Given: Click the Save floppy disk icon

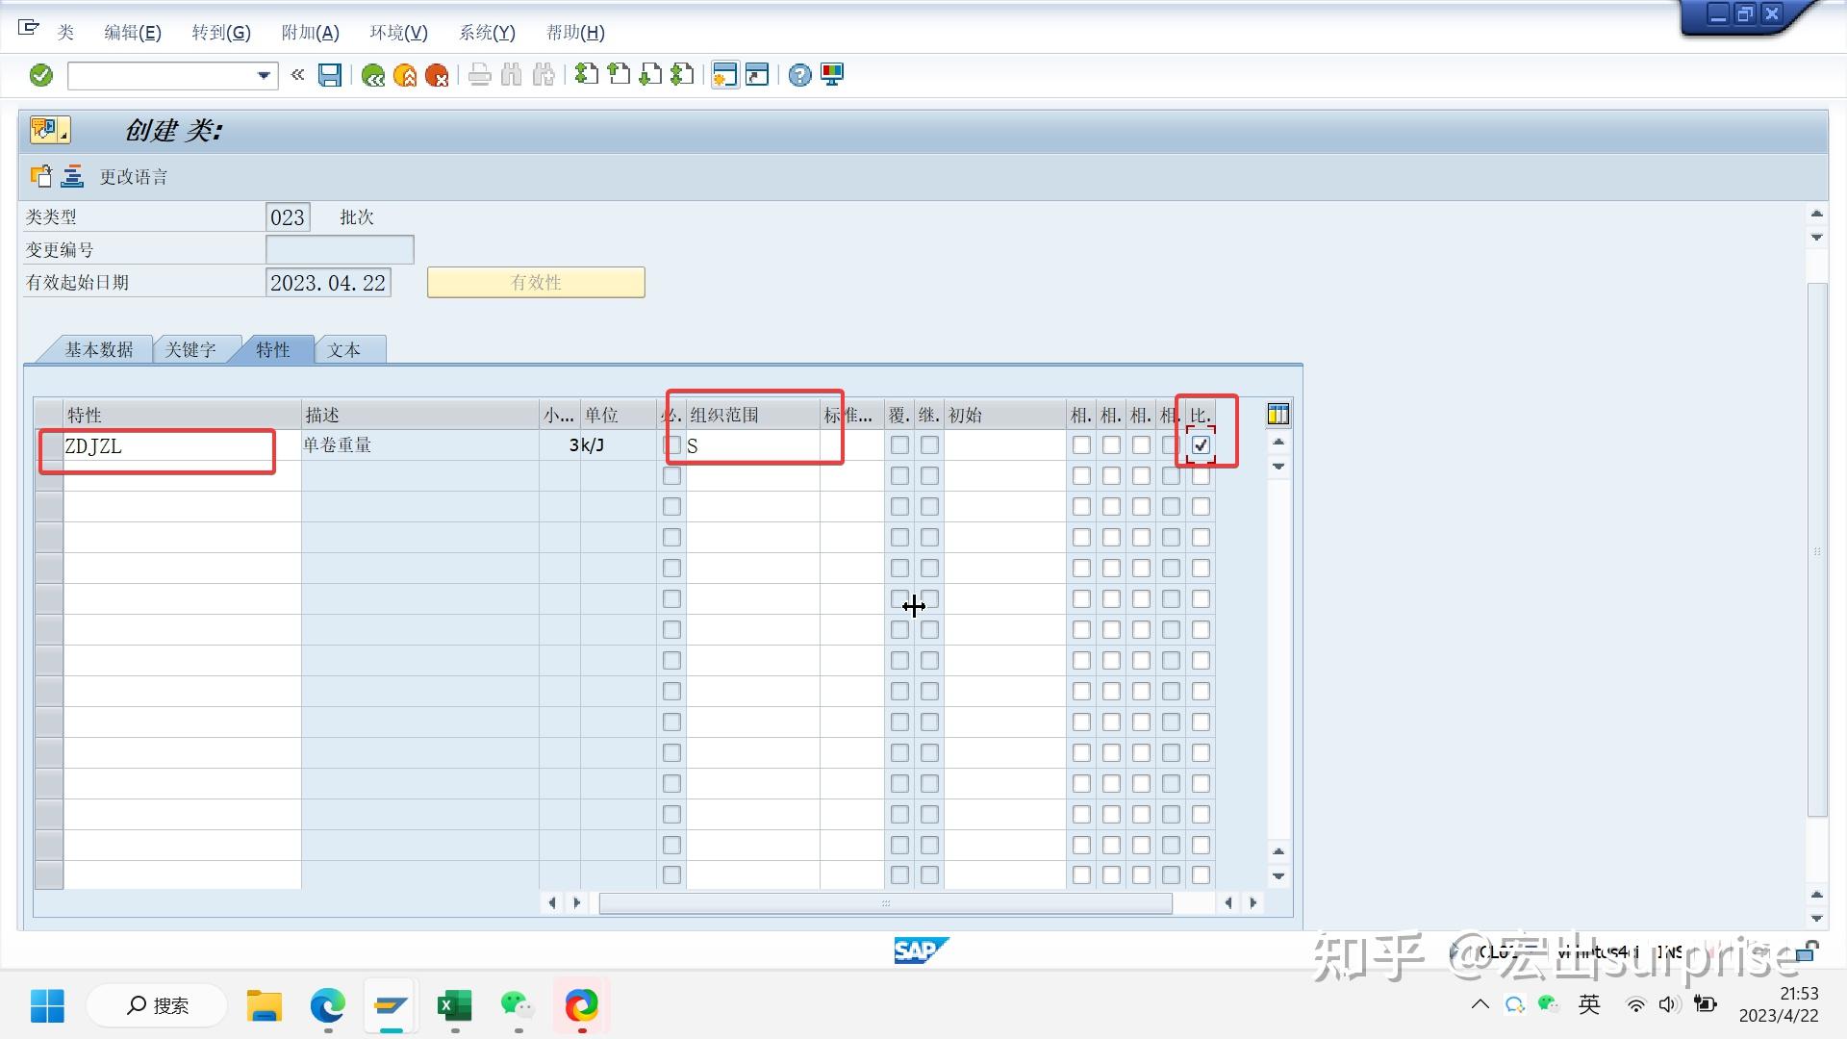Looking at the screenshot, I should click(x=330, y=75).
